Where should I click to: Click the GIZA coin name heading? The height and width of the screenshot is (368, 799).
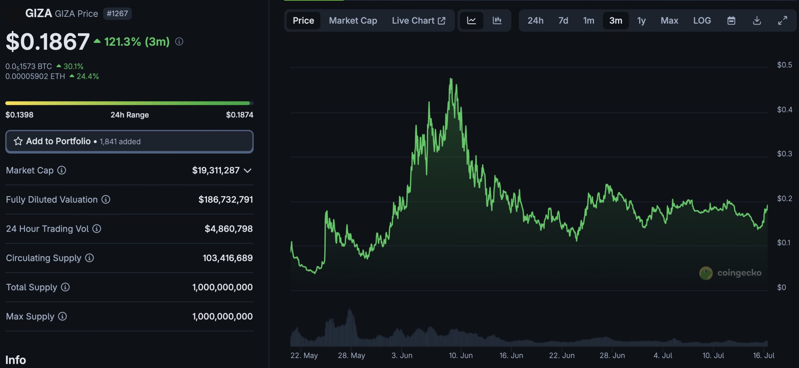point(38,13)
